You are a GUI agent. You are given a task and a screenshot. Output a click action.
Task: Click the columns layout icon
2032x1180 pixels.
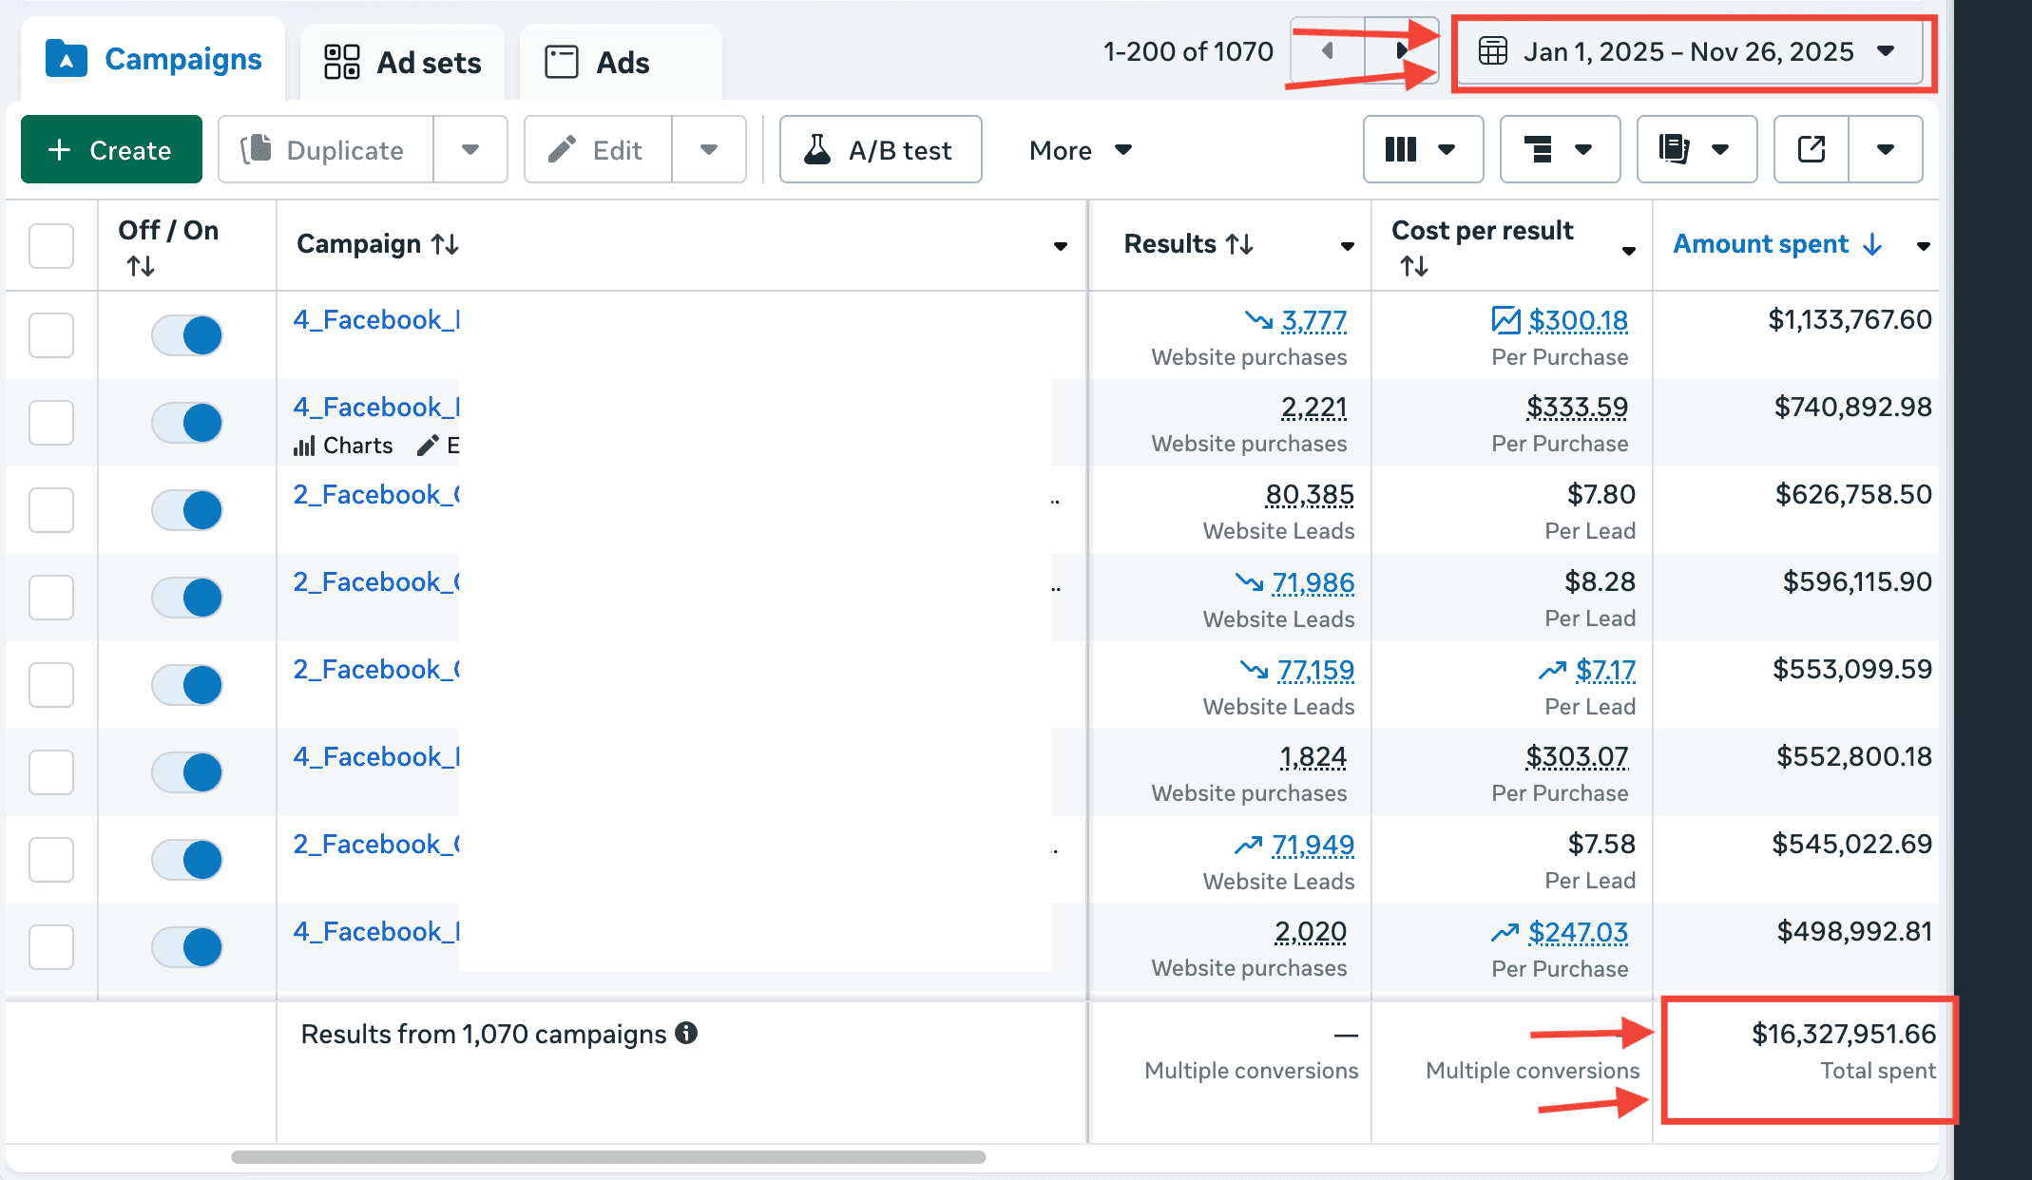(1402, 149)
